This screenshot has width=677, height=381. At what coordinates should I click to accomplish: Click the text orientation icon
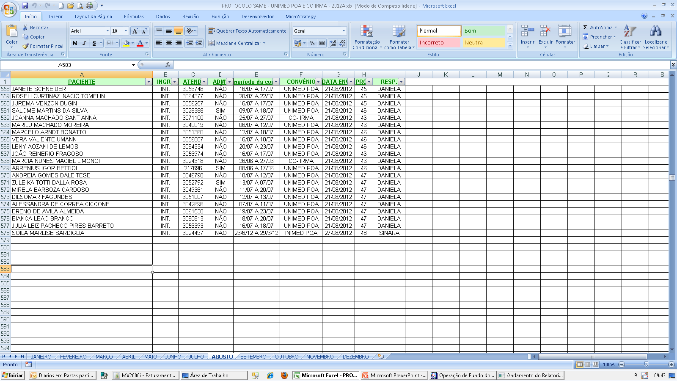pos(190,31)
